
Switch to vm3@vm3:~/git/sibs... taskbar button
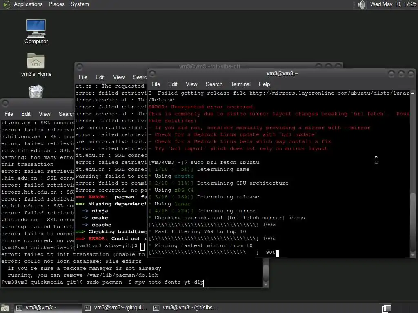click(x=186, y=308)
